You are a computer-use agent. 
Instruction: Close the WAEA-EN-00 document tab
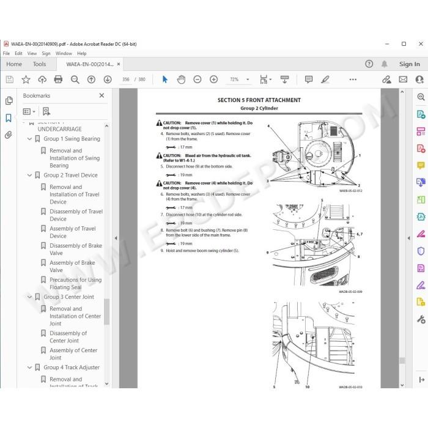119,64
